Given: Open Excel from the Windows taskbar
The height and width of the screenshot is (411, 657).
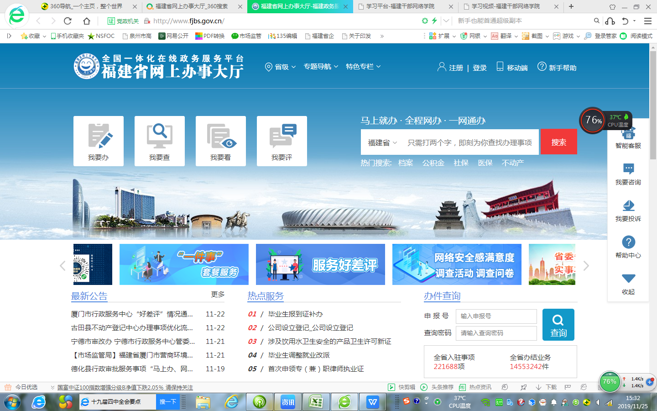Looking at the screenshot, I should [316, 402].
